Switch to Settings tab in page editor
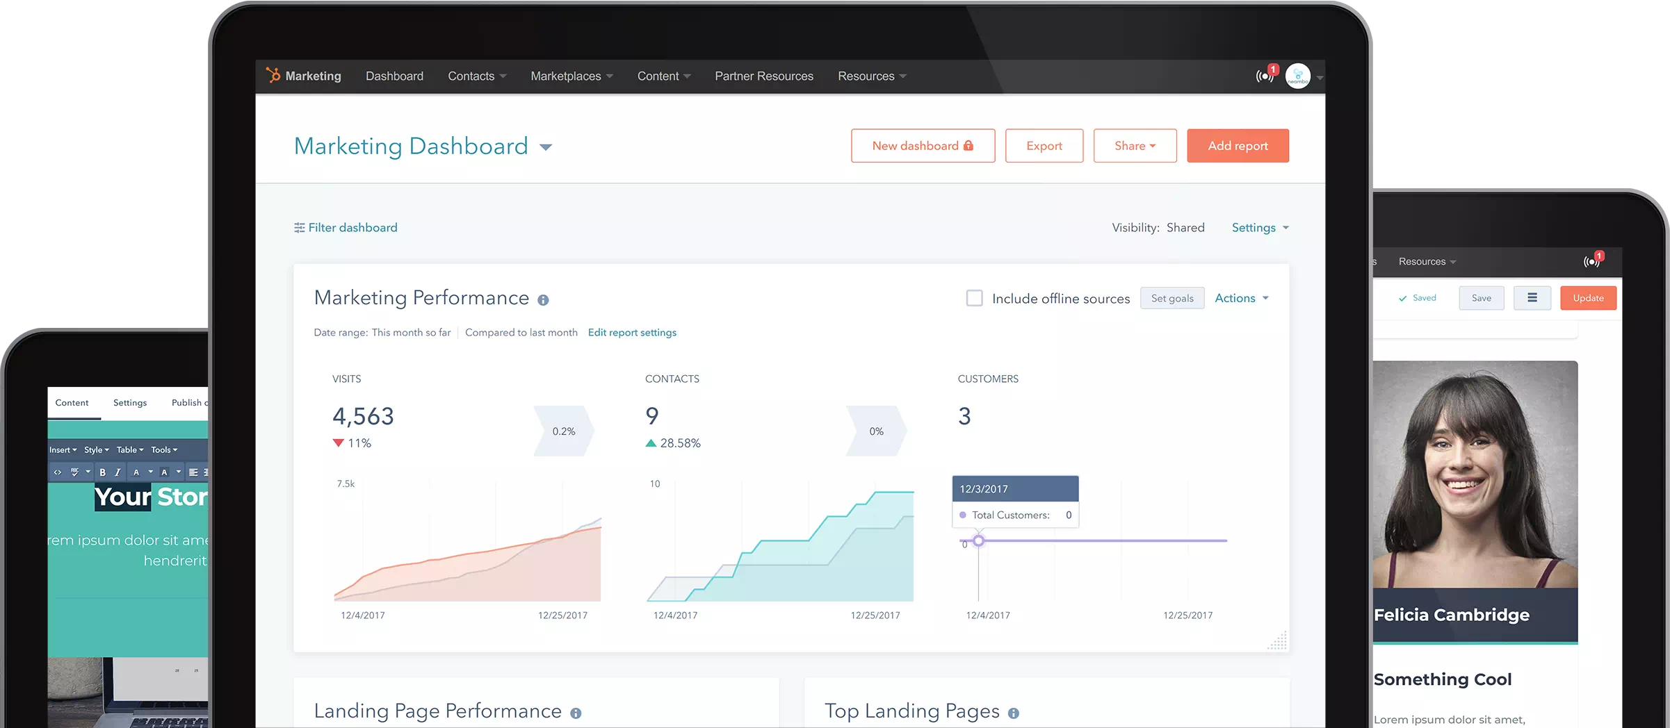This screenshot has height=728, width=1670. click(x=130, y=403)
